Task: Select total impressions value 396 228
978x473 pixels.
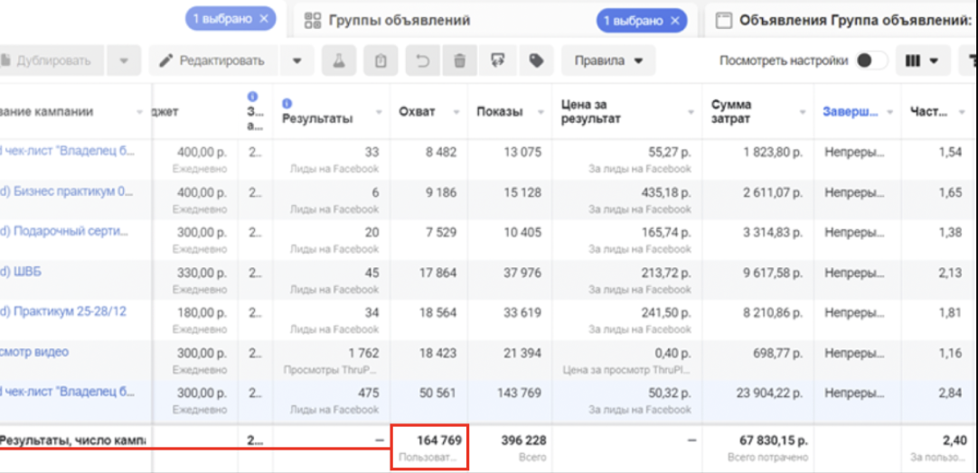Action: (x=523, y=441)
